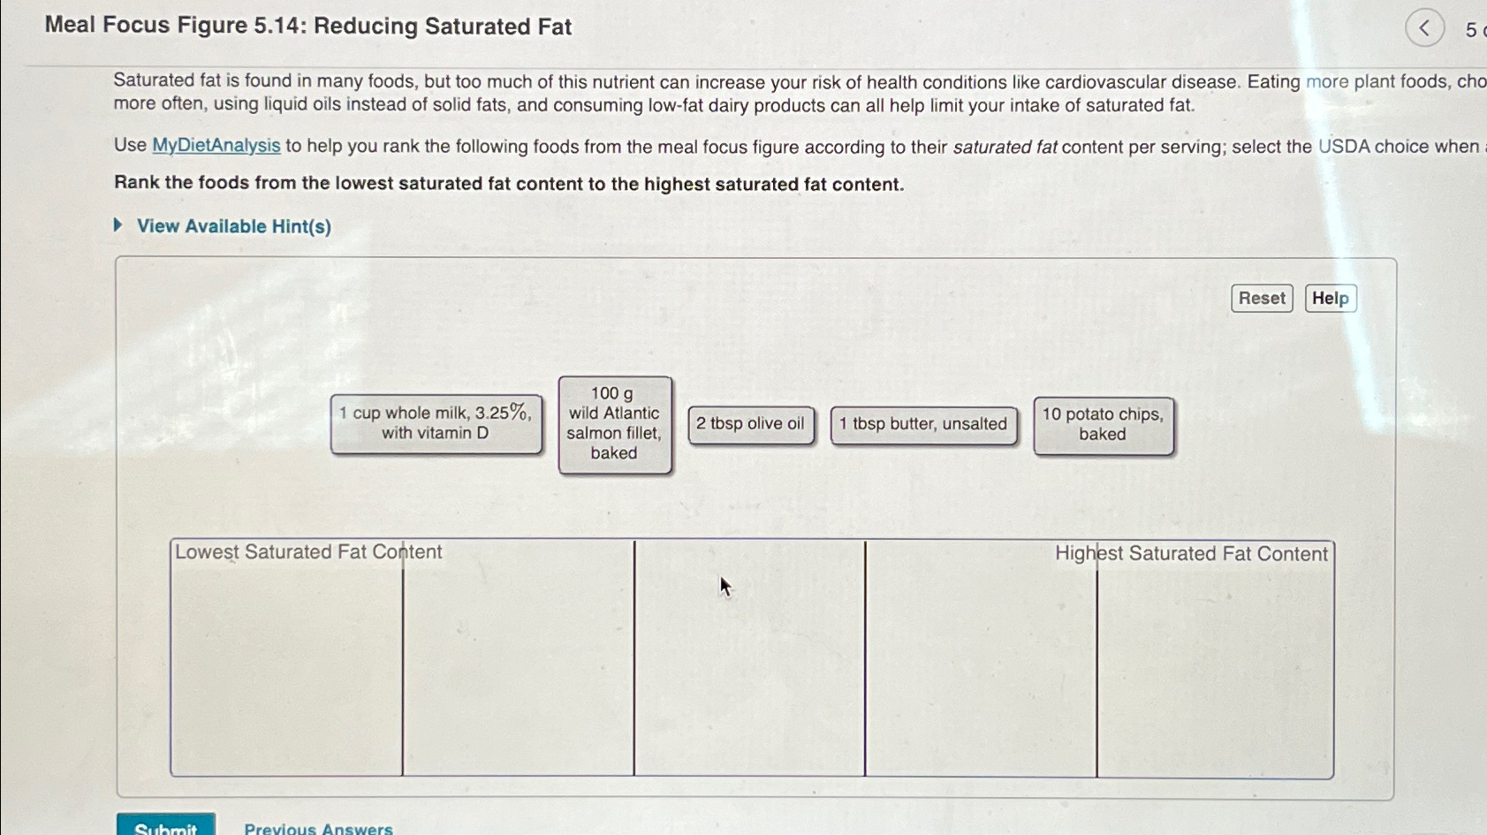Select the wild Atlantic salmon tile
1487x835 pixels.
click(x=615, y=424)
